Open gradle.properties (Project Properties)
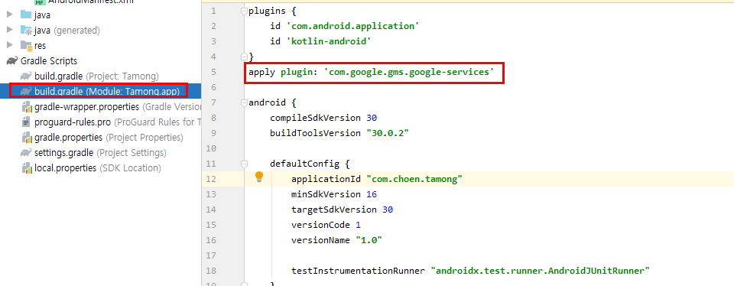Viewport: 734px width, 286px height. [x=109, y=137]
